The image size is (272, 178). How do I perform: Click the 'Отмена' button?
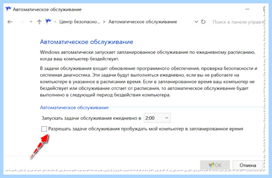248,165
